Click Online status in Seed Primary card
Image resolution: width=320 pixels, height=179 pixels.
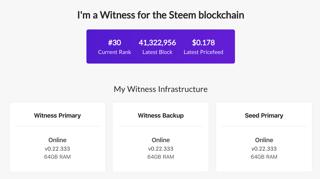264,140
